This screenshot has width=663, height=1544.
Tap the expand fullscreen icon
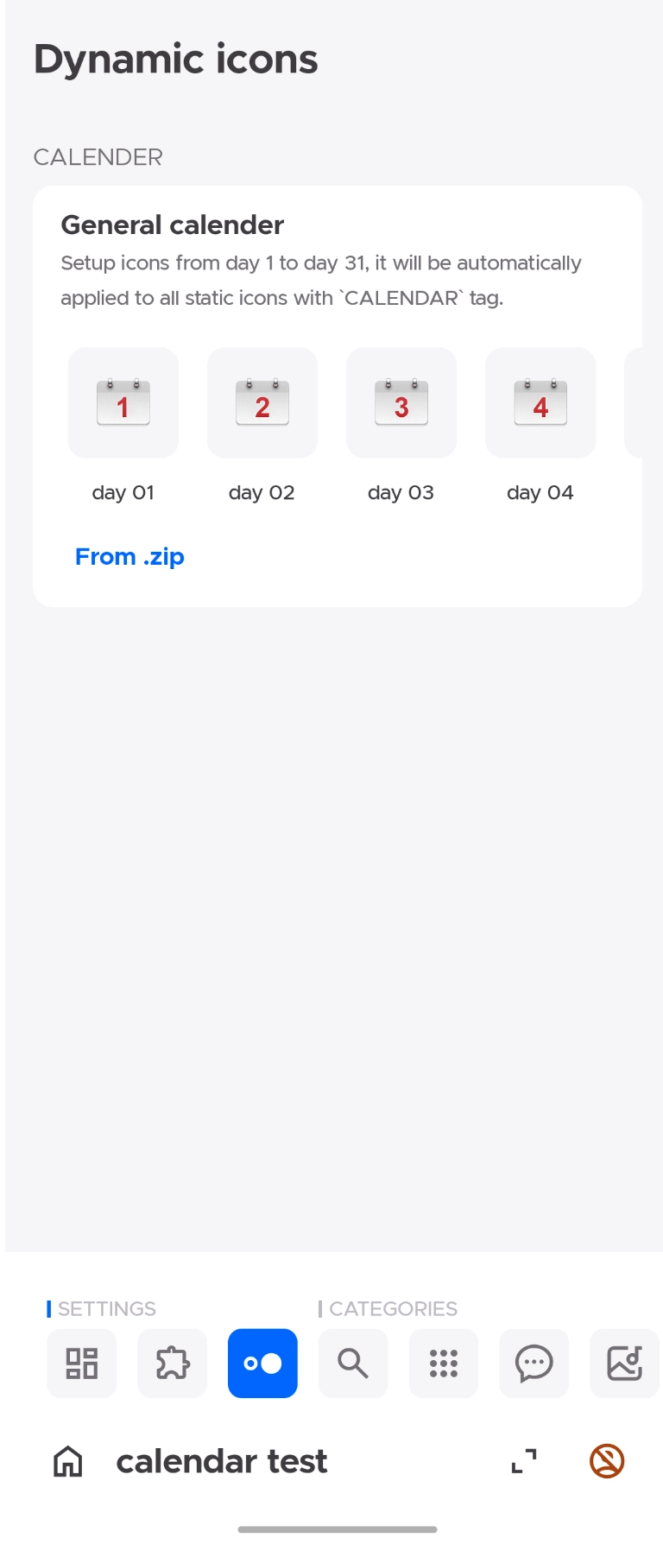524,1461
